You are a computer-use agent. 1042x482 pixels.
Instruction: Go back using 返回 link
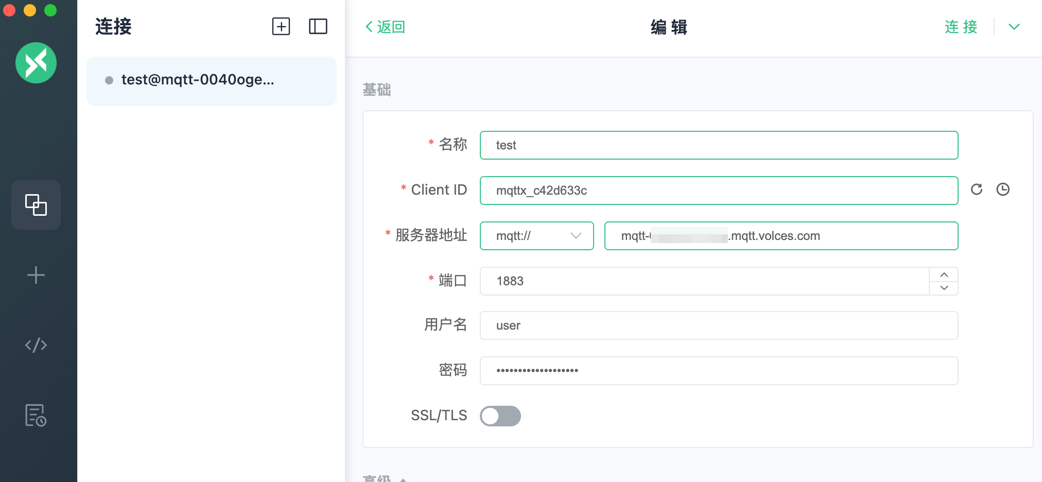385,27
